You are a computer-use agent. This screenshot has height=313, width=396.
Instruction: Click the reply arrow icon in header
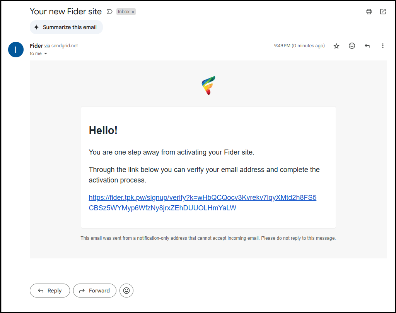click(x=367, y=46)
